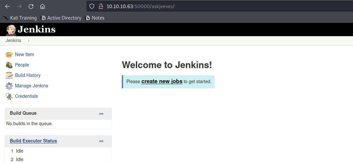Click the Manage Jenkins gear icon

[x=9, y=86]
